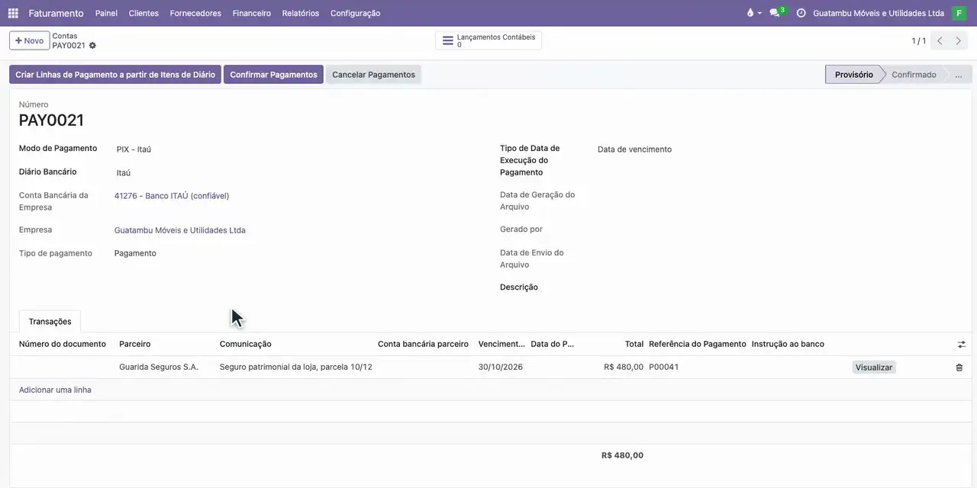Open Fornecedores menu
The height and width of the screenshot is (488, 977).
[x=195, y=13]
